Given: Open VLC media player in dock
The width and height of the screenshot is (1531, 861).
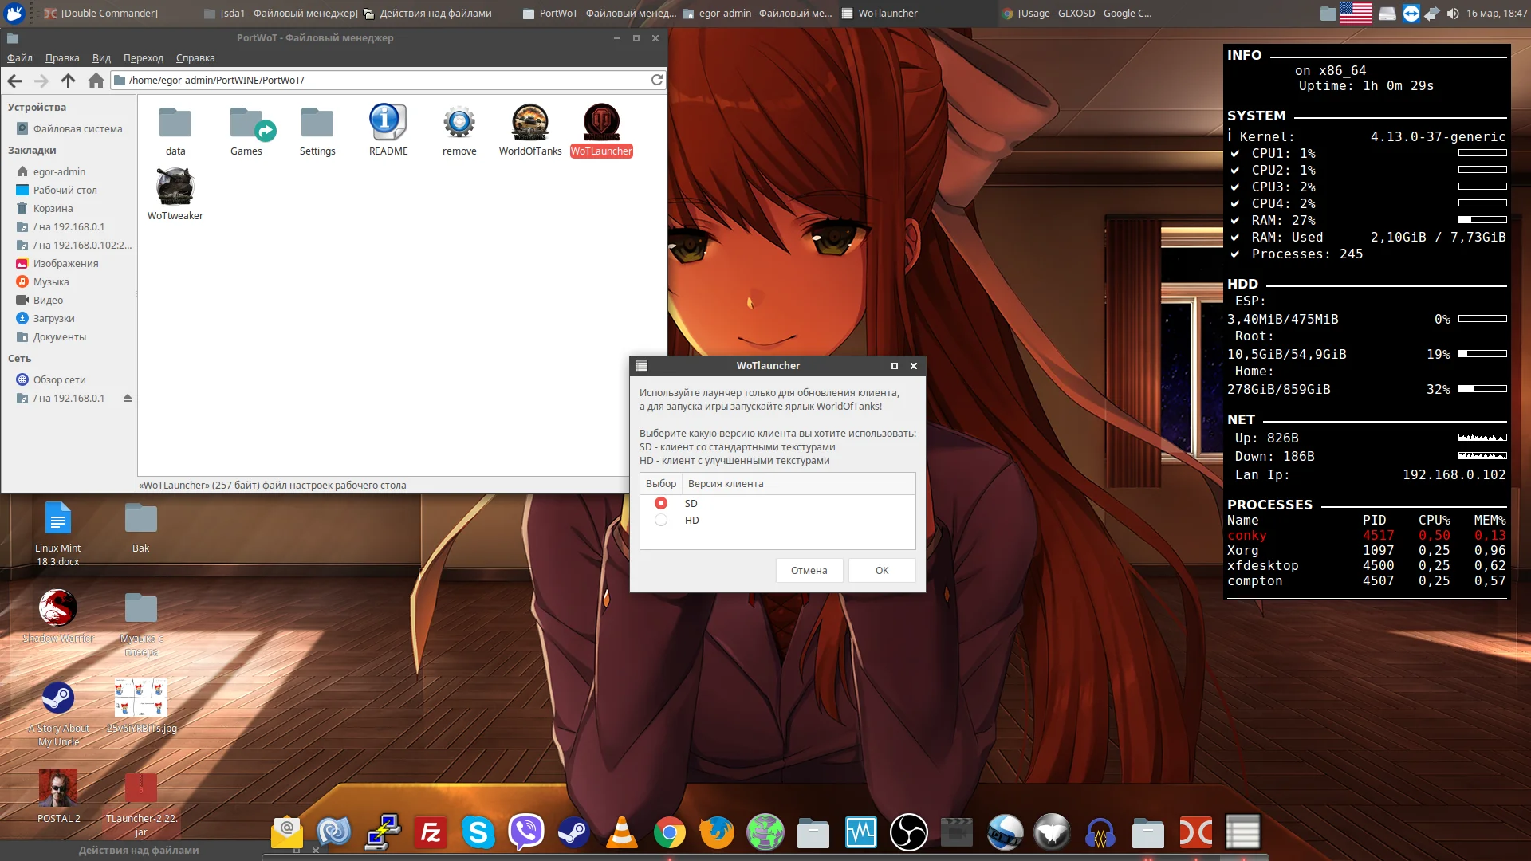Looking at the screenshot, I should click(x=621, y=832).
